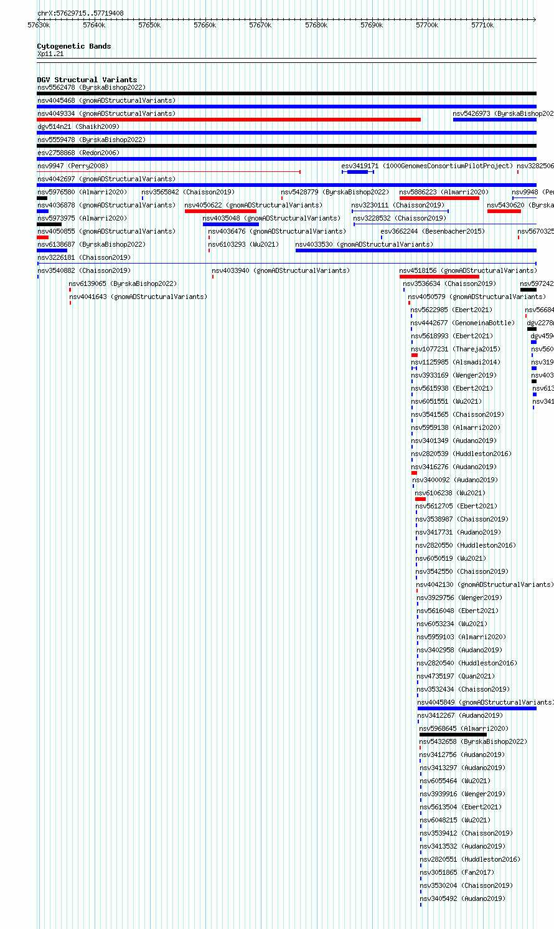Open nsv3400092 (Audano2019) variant
554x929 pixels.
click(x=455, y=480)
